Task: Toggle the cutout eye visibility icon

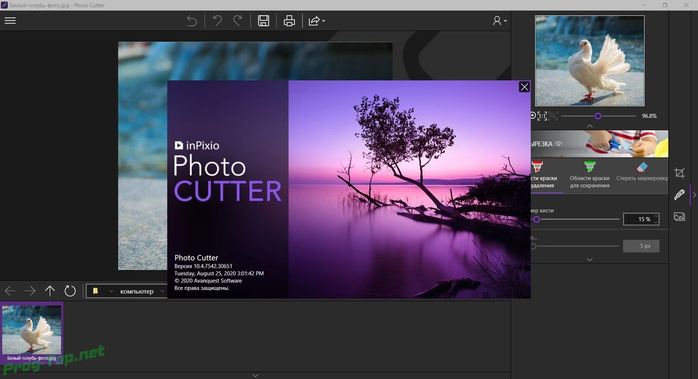Action: point(559,144)
